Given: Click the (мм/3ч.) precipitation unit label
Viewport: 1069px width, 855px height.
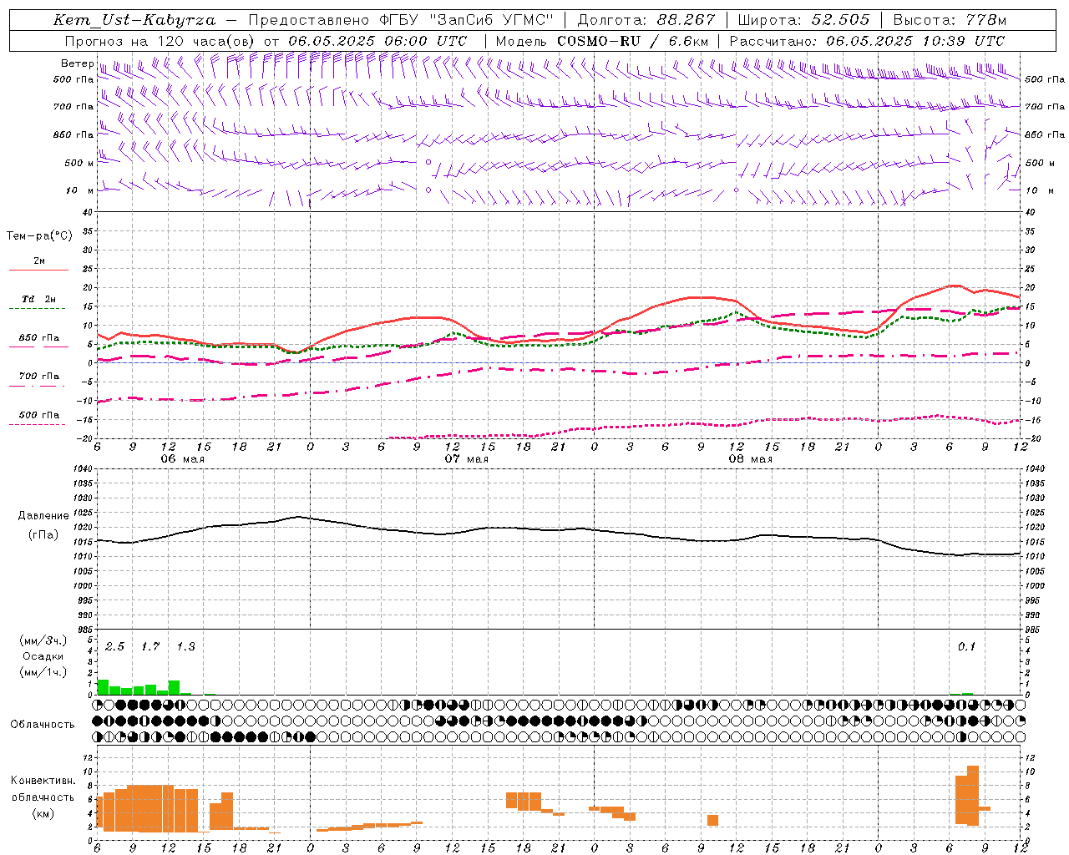Looking at the screenshot, I should tap(43, 640).
